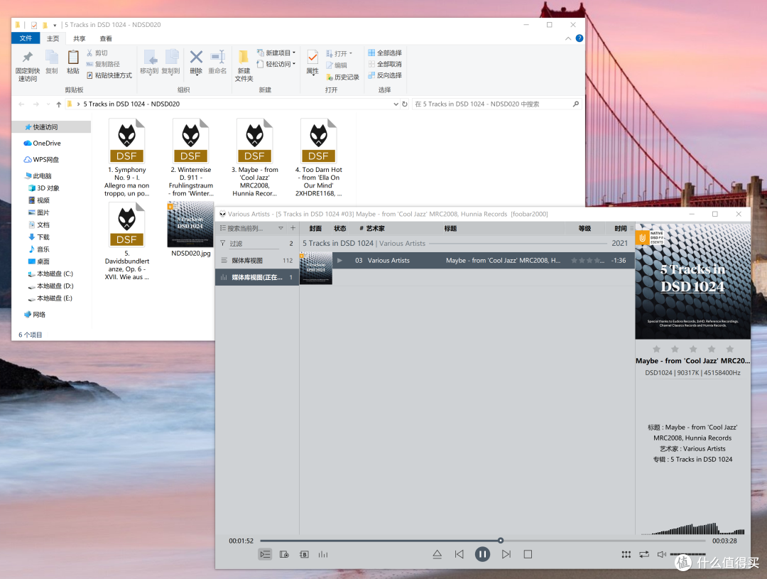Image resolution: width=767 pixels, height=579 pixels.
Task: Select the NDSD020.jpg image file
Action: pyautogui.click(x=191, y=229)
